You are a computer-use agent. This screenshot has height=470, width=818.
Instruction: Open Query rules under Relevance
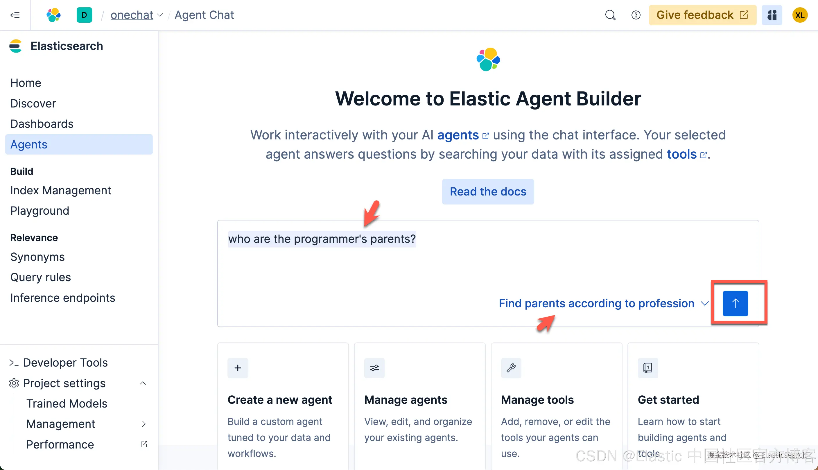41,277
